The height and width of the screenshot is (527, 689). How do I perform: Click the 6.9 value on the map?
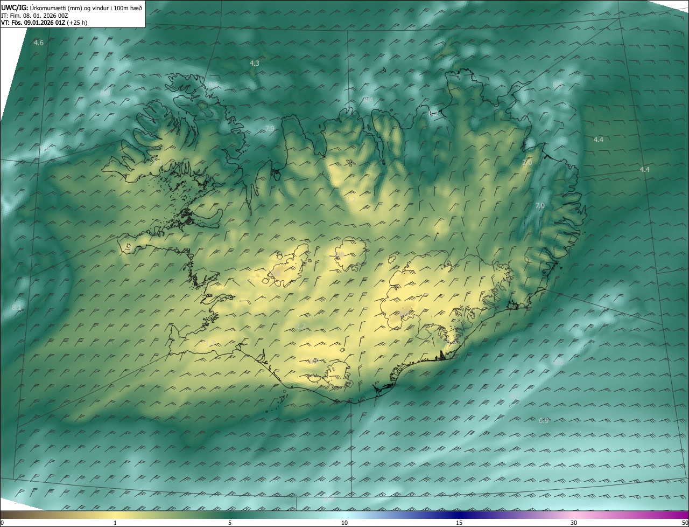(544, 420)
